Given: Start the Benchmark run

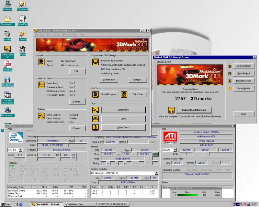Looking at the screenshot, I should [123, 110].
